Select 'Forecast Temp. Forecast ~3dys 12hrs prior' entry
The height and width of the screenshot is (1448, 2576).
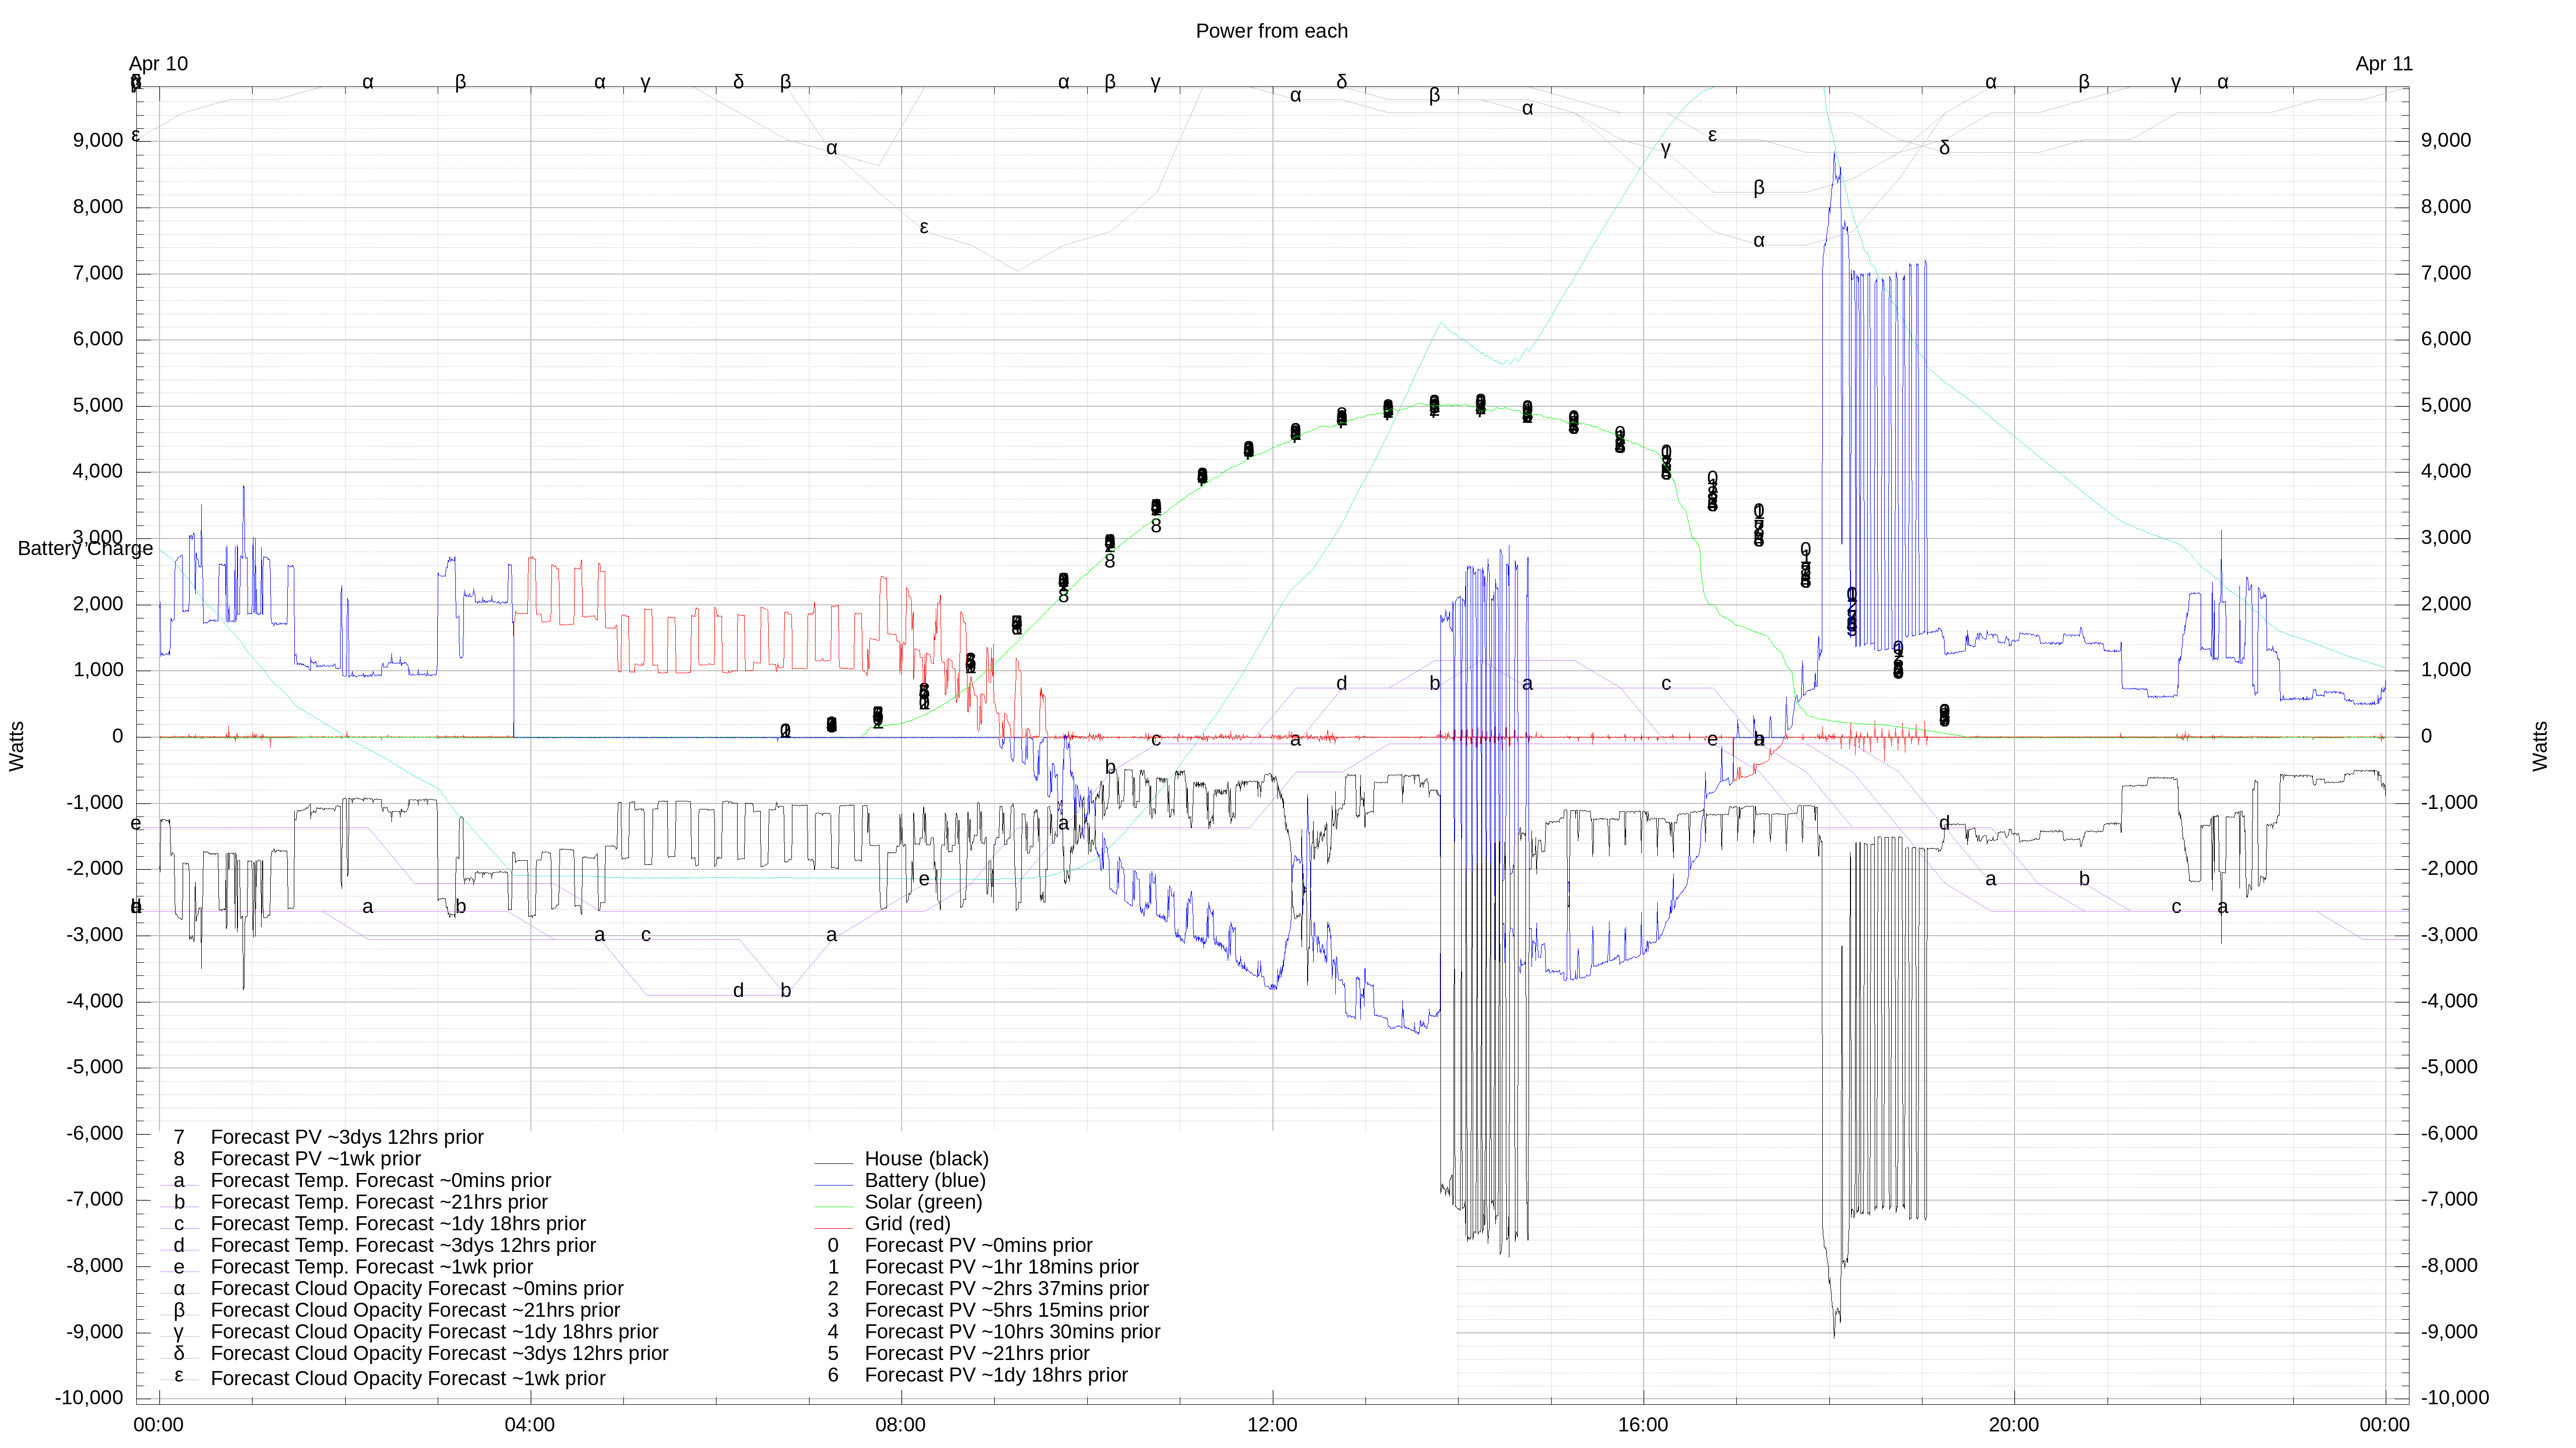point(403,1246)
